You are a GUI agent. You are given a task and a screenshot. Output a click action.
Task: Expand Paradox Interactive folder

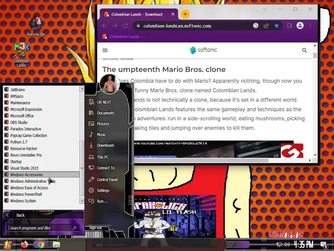[x=41, y=129]
